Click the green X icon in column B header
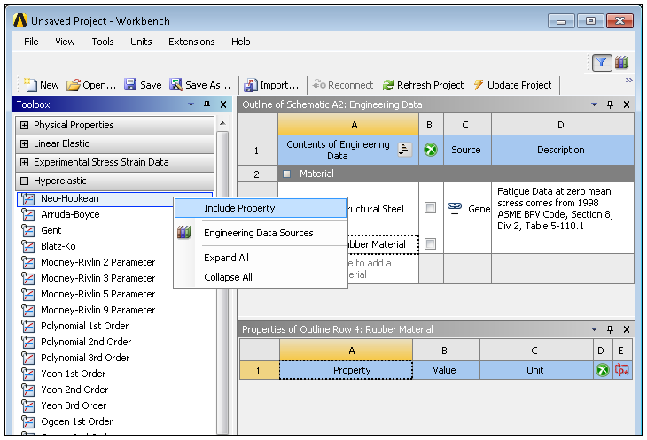The image size is (647, 440). 431,150
